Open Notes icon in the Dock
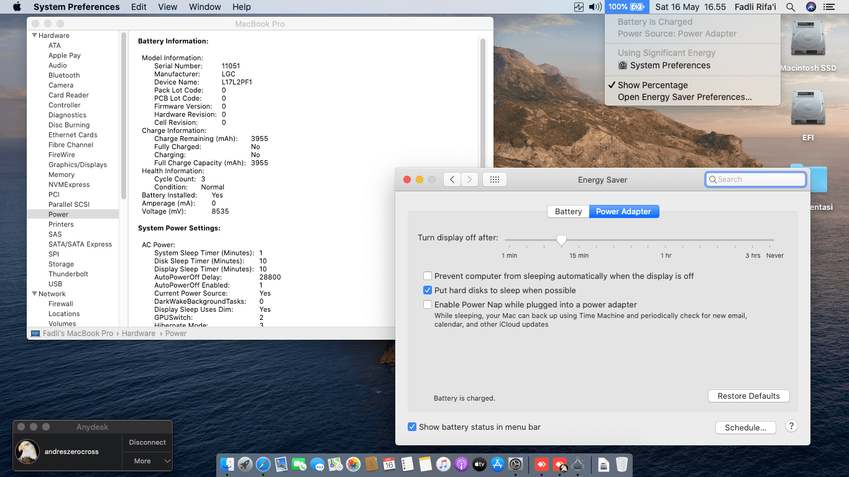Image resolution: width=849 pixels, height=477 pixels. (425, 464)
